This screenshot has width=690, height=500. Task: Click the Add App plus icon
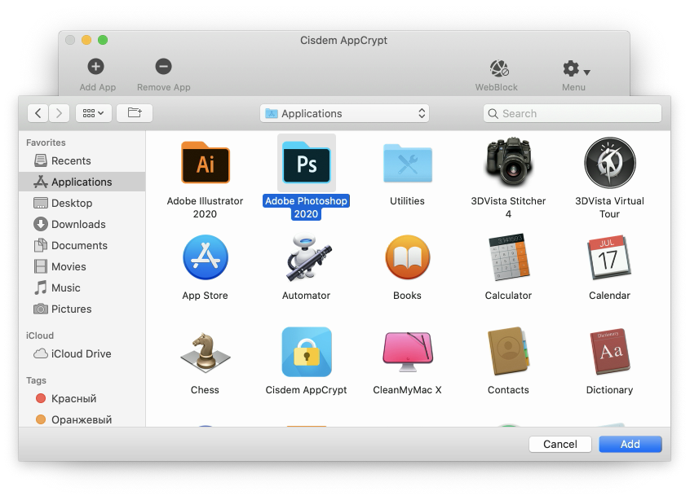[x=96, y=67]
